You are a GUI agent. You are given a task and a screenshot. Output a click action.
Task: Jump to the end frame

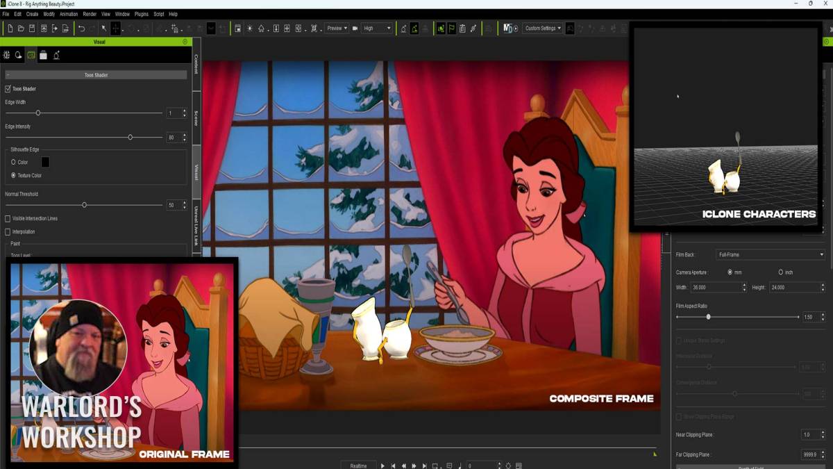(x=424, y=466)
